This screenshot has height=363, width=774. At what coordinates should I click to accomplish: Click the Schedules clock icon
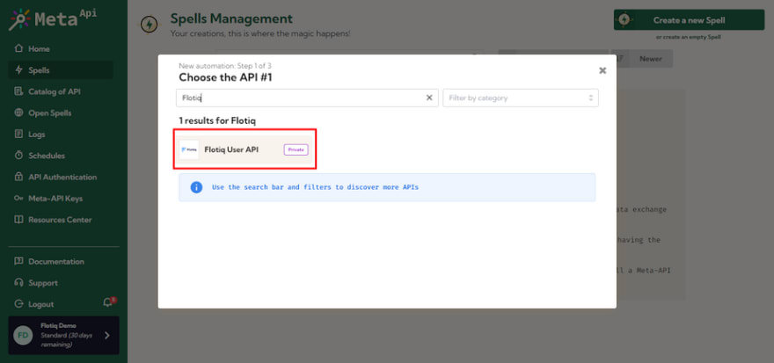18,156
